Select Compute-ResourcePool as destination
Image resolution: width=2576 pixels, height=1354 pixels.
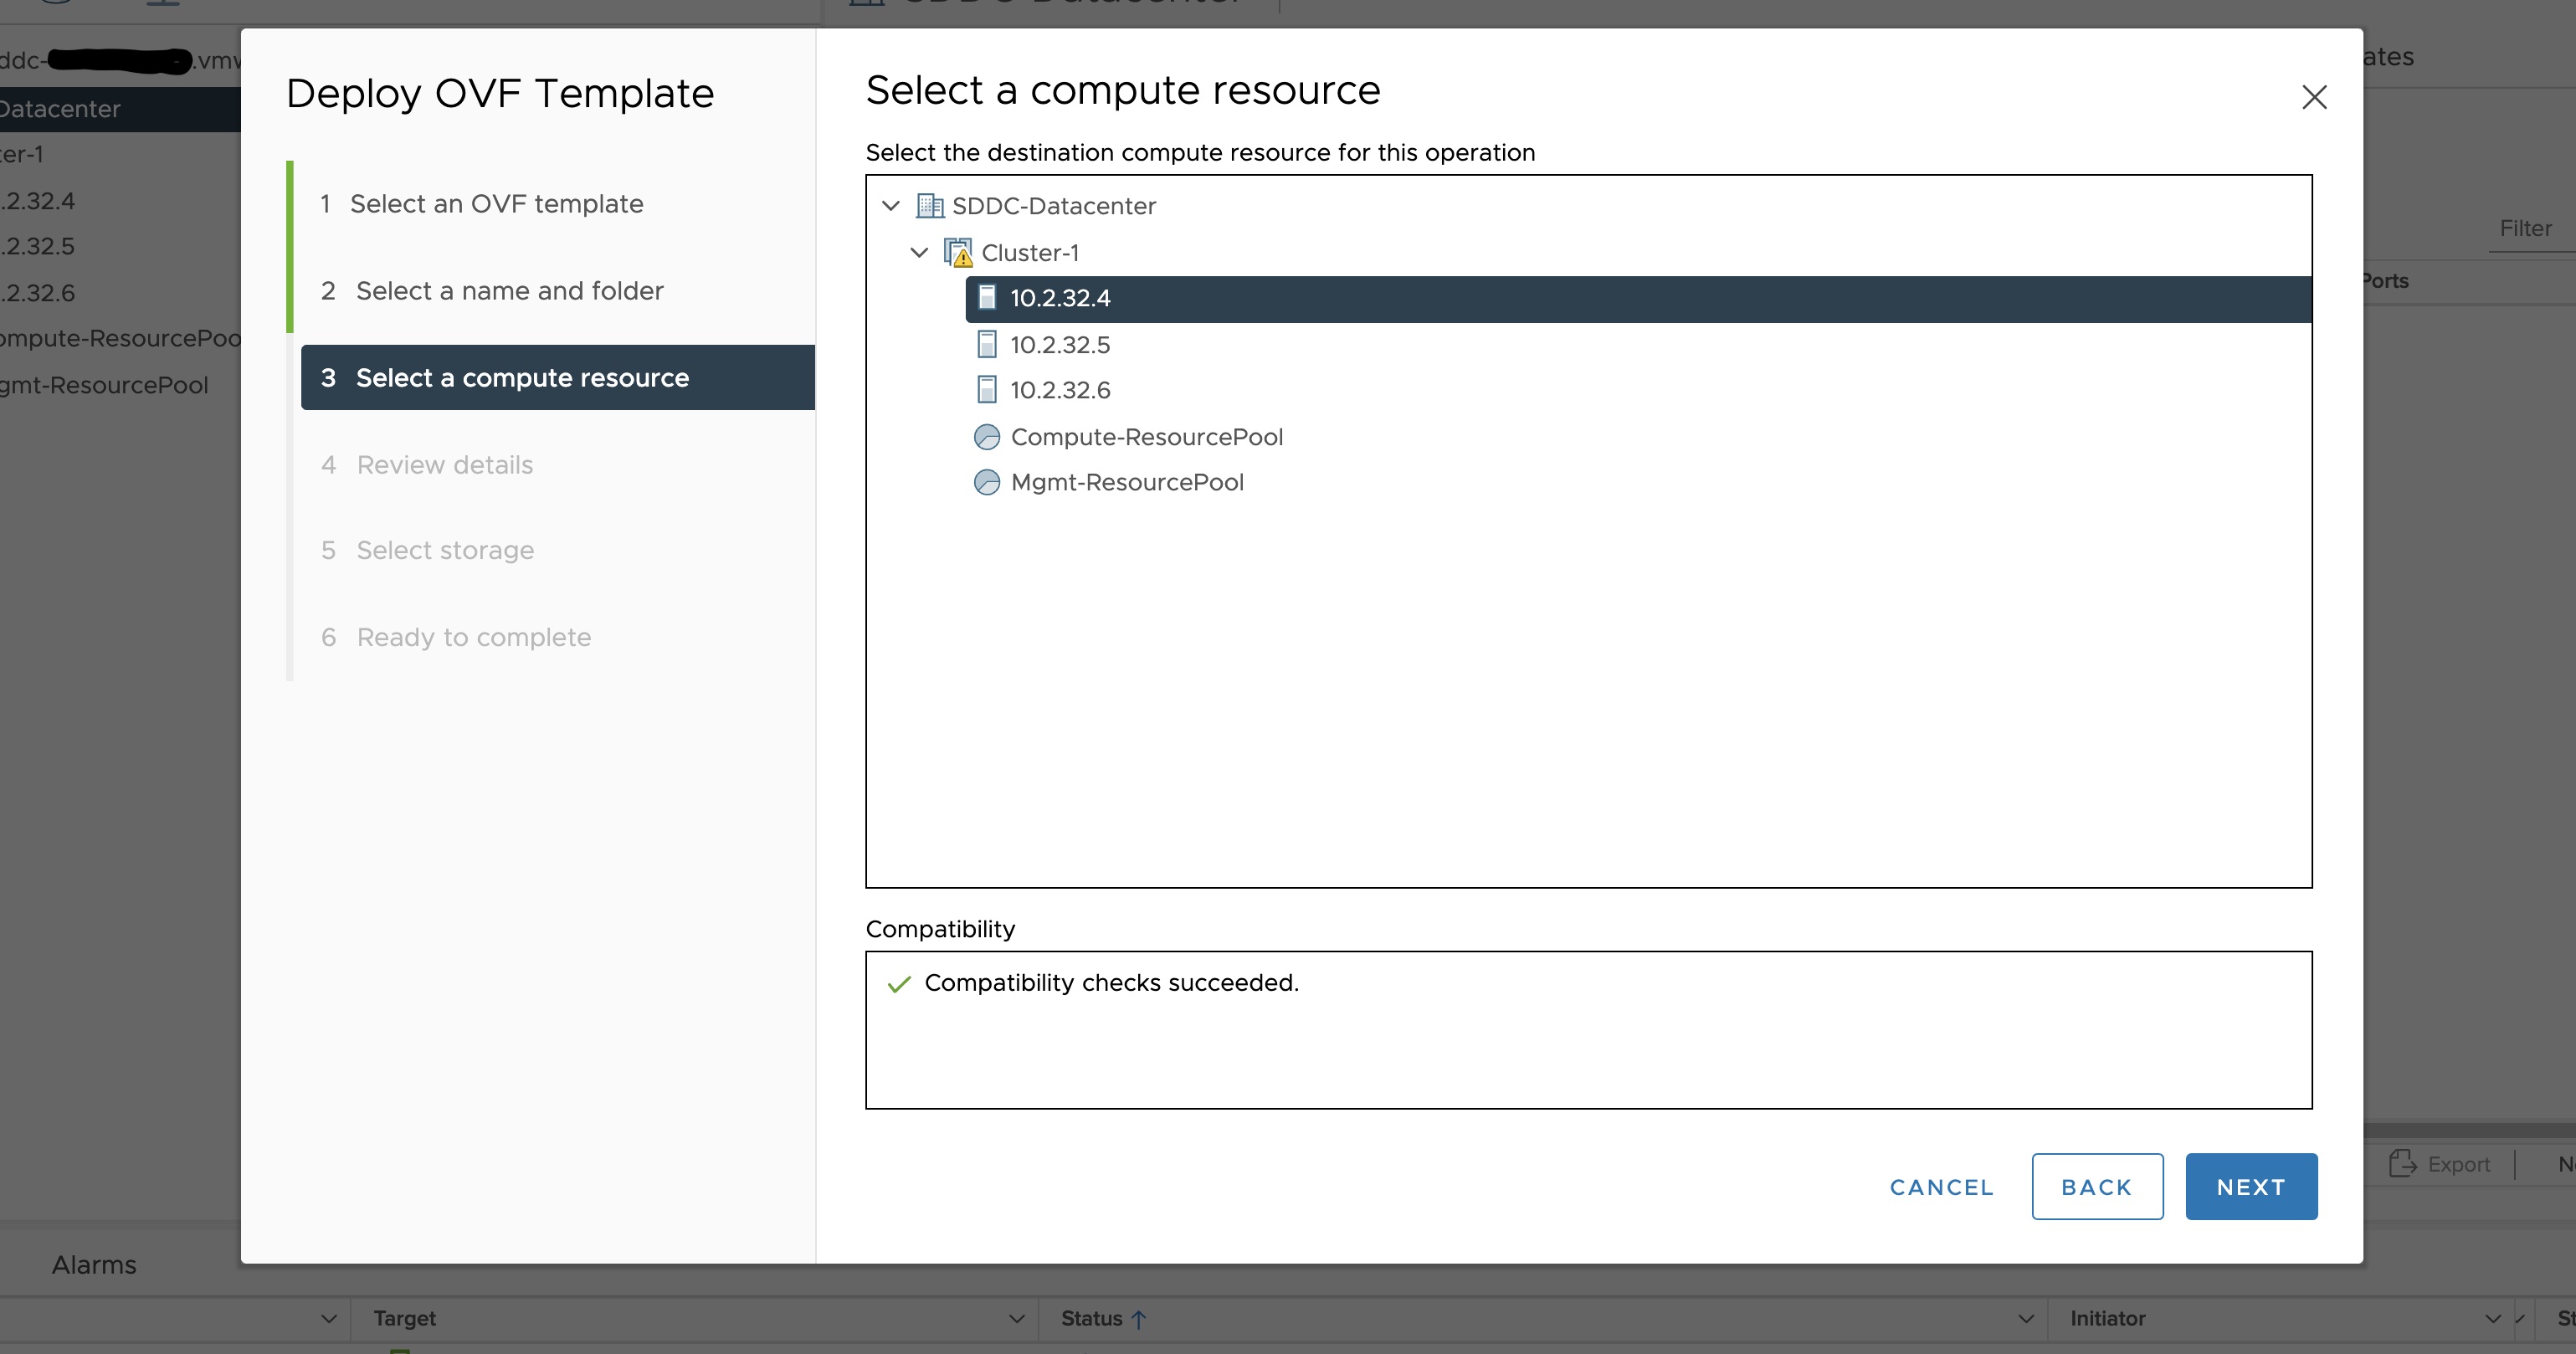(1146, 437)
